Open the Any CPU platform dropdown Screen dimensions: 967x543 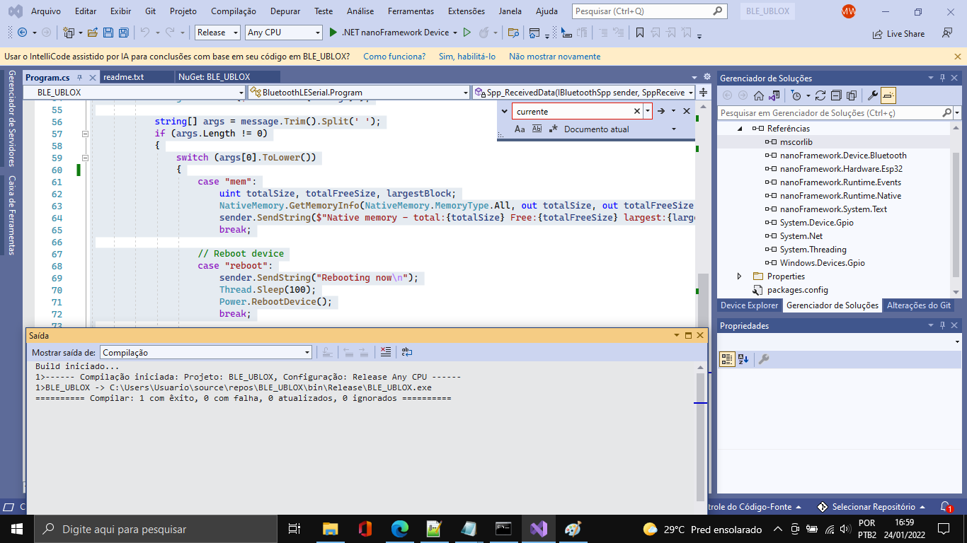317,33
